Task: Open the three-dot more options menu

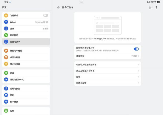Action: [x=156, y=7]
